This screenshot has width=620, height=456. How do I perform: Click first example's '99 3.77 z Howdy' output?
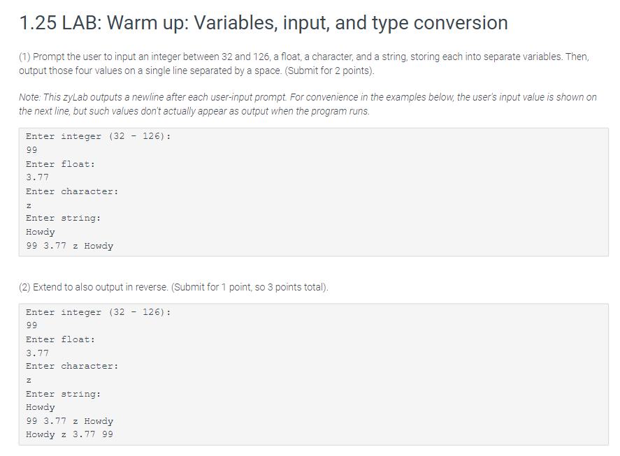click(70, 246)
